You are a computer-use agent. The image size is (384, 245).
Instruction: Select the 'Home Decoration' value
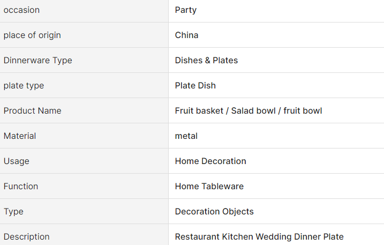[x=210, y=161]
